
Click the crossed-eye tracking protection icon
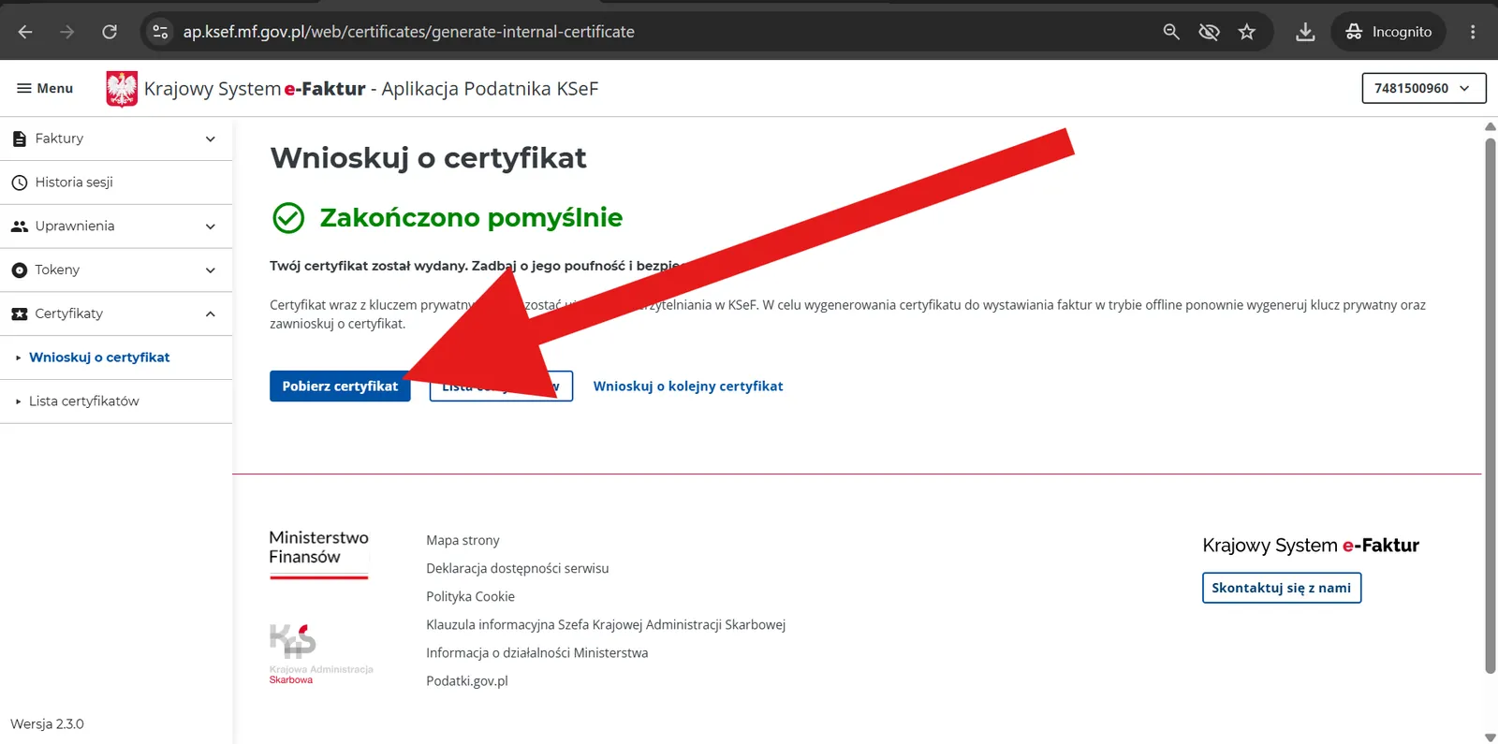tap(1209, 32)
